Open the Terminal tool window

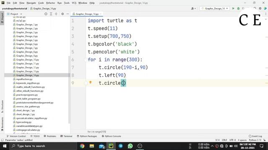click(66, 136)
